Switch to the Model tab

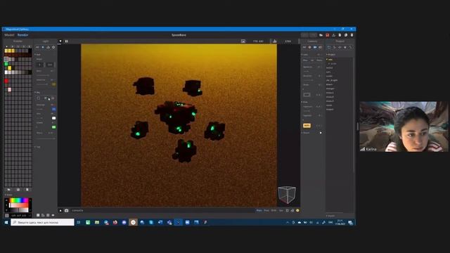point(9,35)
